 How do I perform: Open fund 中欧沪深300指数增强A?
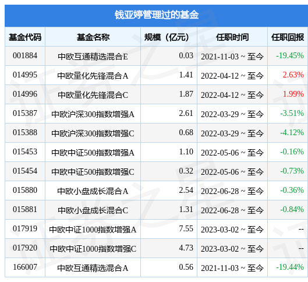[x=93, y=114]
